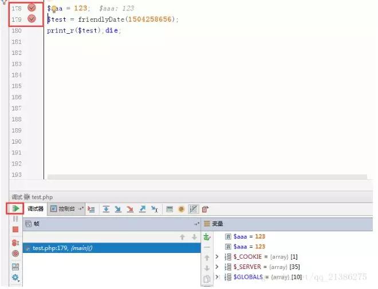Move to next frame with down arrow
The height and width of the screenshot is (289, 378).
[x=194, y=237]
